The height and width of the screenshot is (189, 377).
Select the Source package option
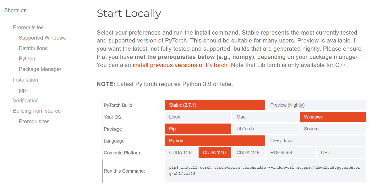(333, 129)
